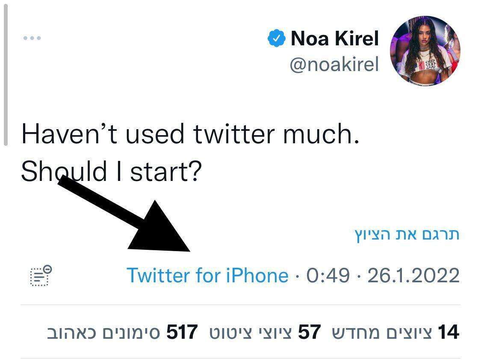Screen dimensions: 481x364
Task: Open the ציוצי ציטוט quote tweets label
Action: pos(250,332)
